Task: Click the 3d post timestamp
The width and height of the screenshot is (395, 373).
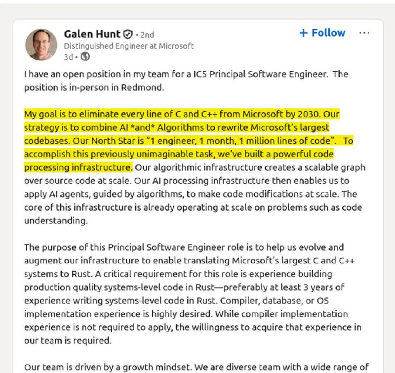Action: [68, 57]
